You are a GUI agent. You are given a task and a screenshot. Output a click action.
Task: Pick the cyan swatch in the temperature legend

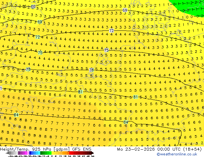click(39, 153)
